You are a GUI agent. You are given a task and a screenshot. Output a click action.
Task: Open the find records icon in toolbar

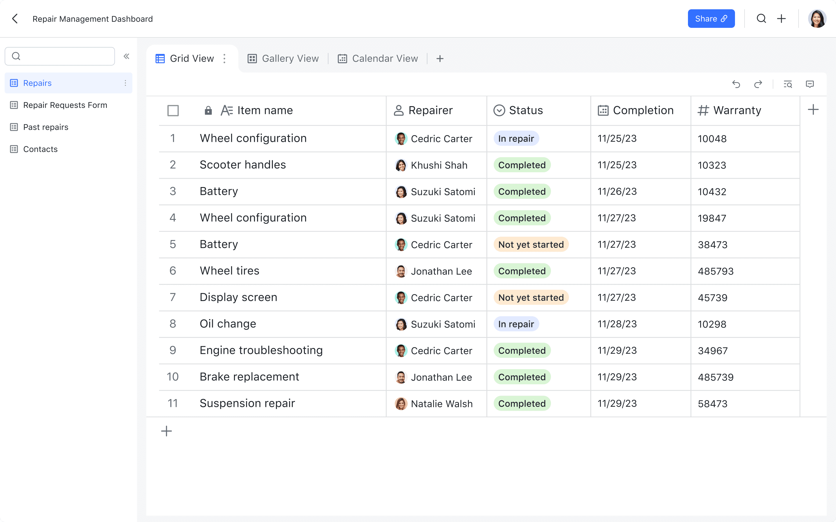pos(788,84)
